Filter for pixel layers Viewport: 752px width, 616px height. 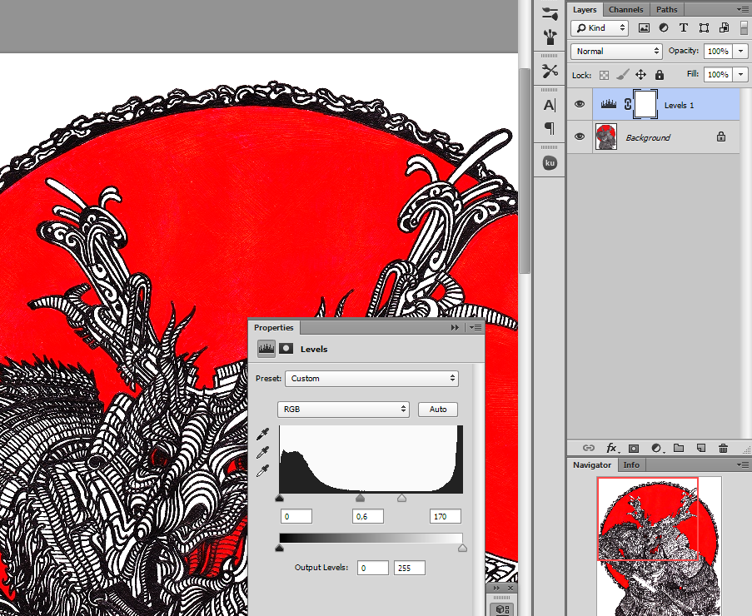644,27
